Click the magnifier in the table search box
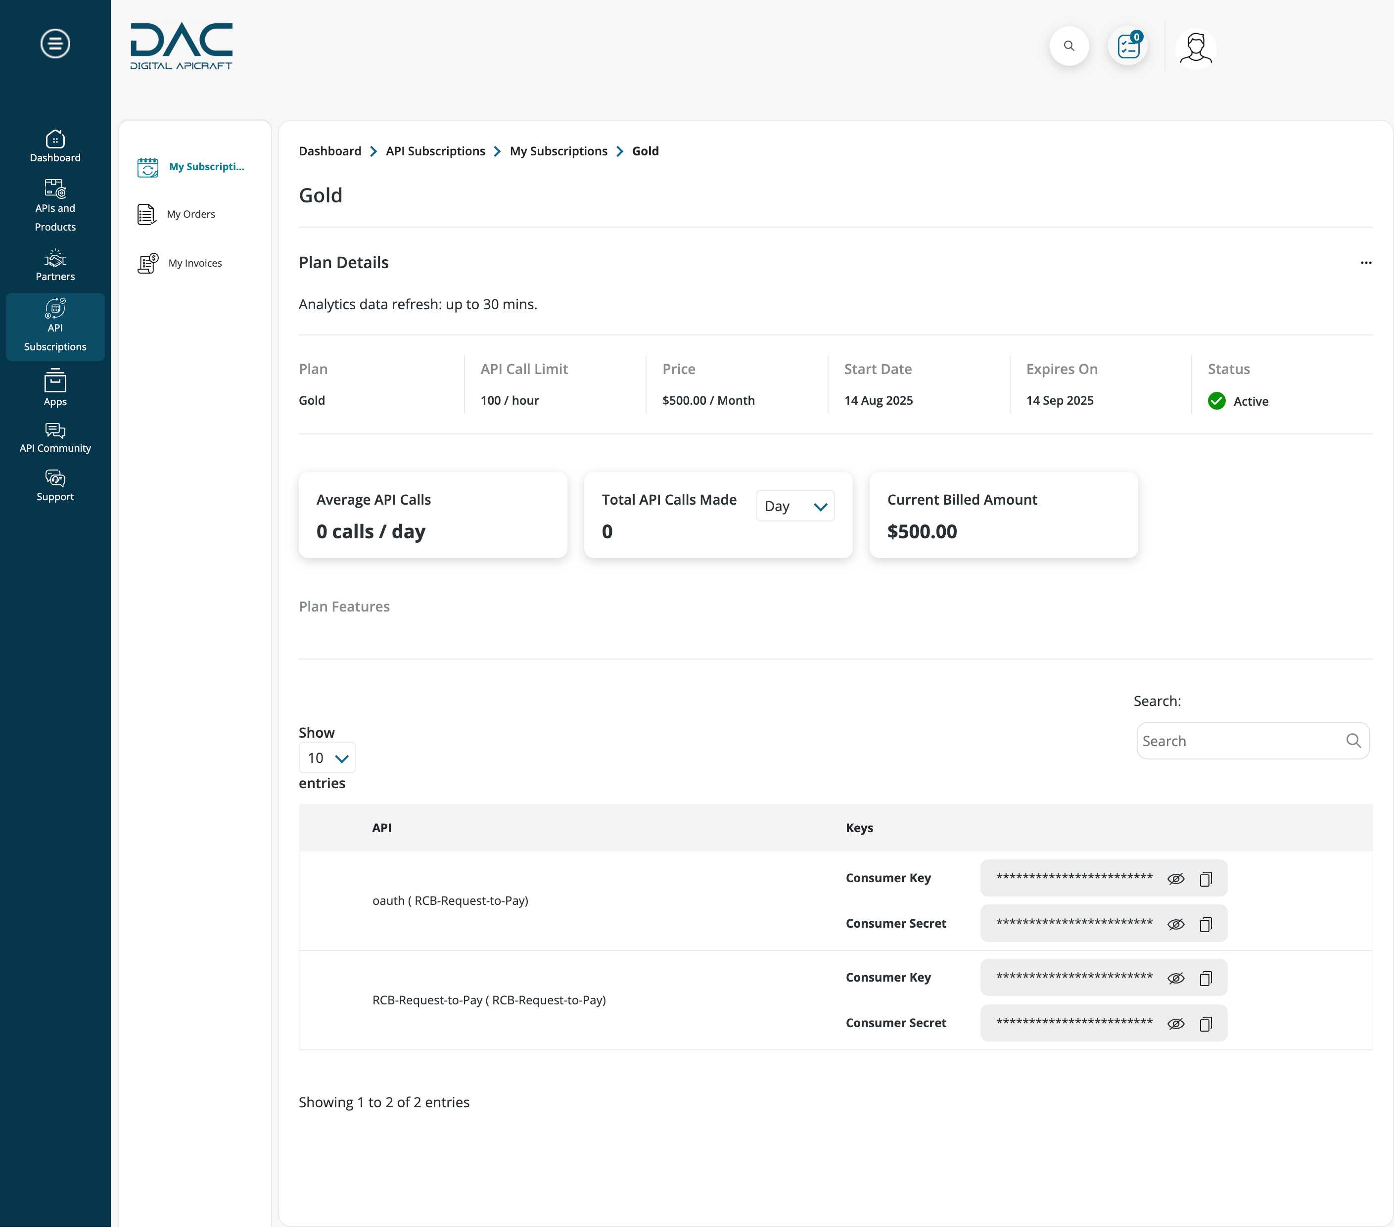The height and width of the screenshot is (1228, 1394). click(1353, 741)
